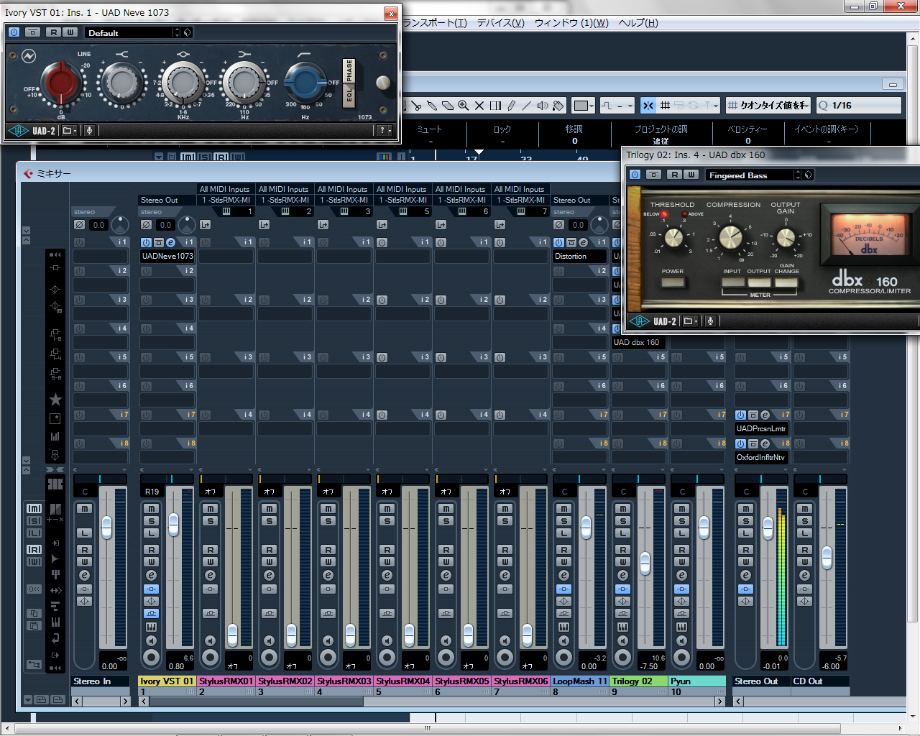Open the Stereo Out routing on Ivory VST 01
Image resolution: width=920 pixels, height=736 pixels.
tap(167, 201)
